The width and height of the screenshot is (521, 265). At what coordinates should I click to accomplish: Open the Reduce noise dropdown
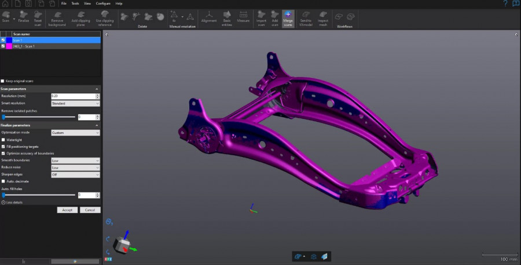click(75, 167)
